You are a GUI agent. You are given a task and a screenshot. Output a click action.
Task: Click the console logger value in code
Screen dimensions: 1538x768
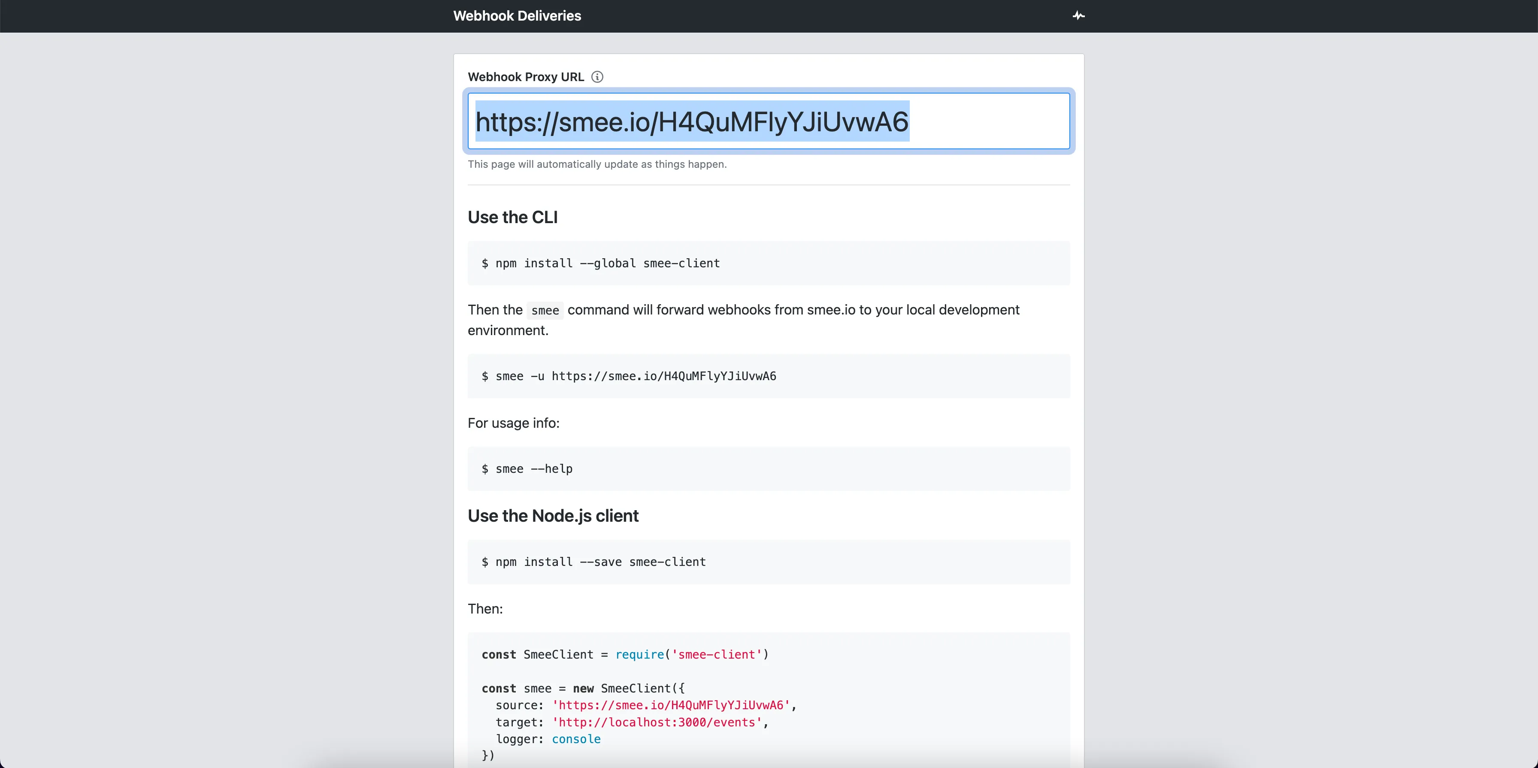tap(575, 739)
